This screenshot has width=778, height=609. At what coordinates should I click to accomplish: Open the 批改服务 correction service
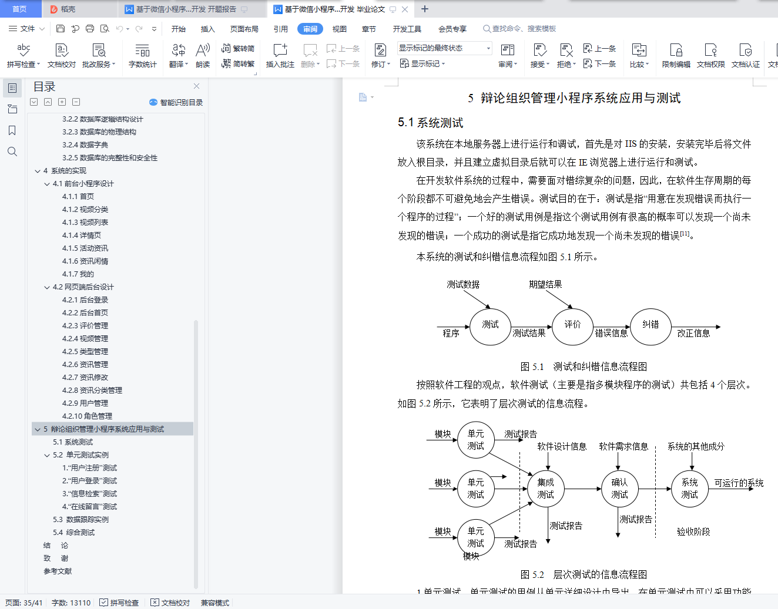click(x=99, y=56)
